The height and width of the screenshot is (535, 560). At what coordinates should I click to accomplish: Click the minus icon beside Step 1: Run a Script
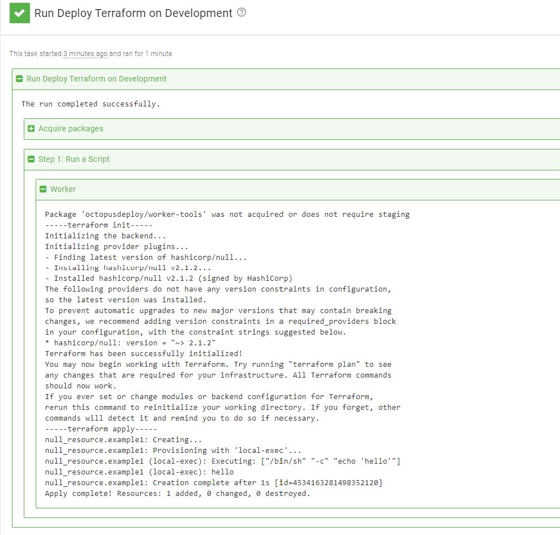click(31, 159)
